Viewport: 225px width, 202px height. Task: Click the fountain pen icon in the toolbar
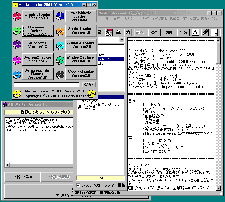(205, 32)
